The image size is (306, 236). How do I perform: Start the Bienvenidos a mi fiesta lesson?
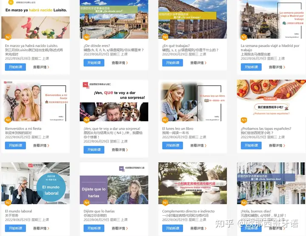(15, 145)
